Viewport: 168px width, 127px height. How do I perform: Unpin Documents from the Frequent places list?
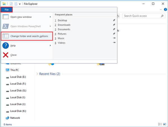point(114,29)
